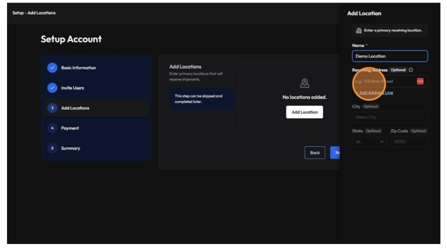Image resolution: width=447 pixels, height=248 pixels.
Task: Go to the Basic Information step
Action: click(96, 68)
